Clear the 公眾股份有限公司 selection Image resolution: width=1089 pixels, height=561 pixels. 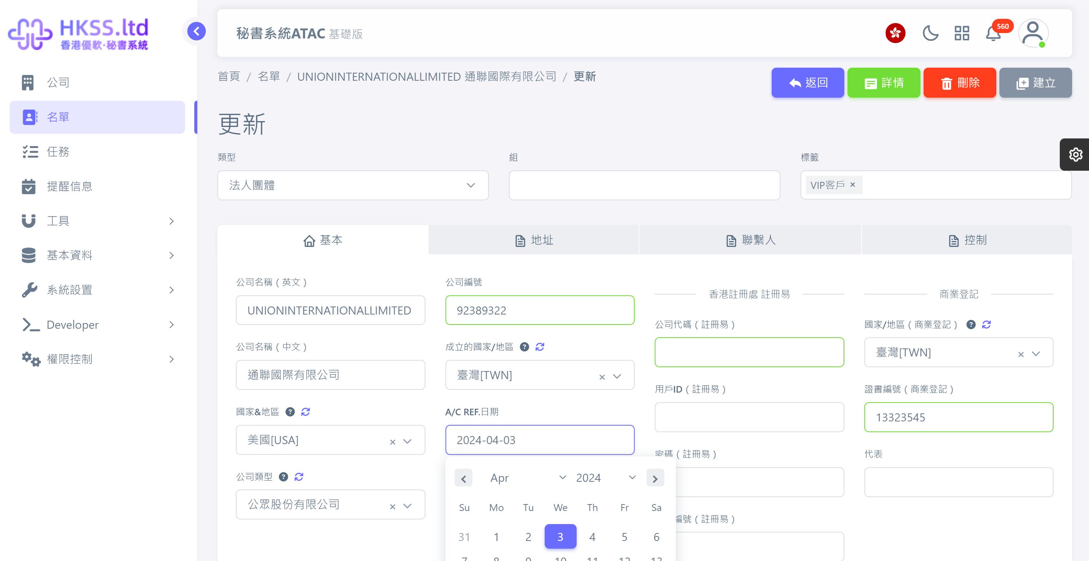(393, 506)
